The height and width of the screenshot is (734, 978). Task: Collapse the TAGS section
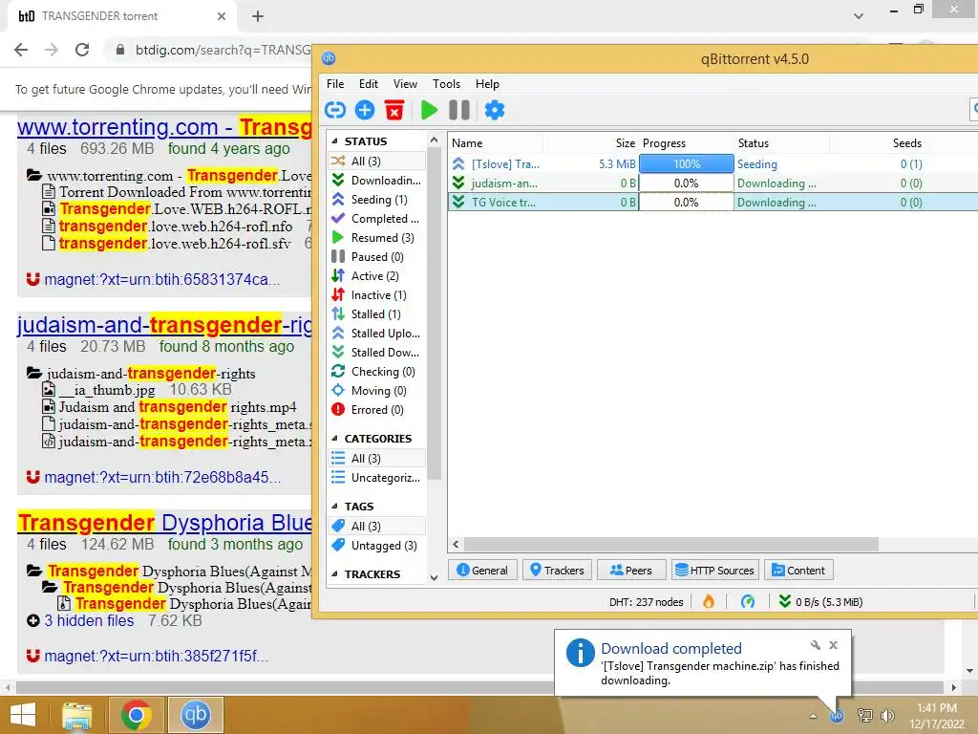(x=335, y=507)
